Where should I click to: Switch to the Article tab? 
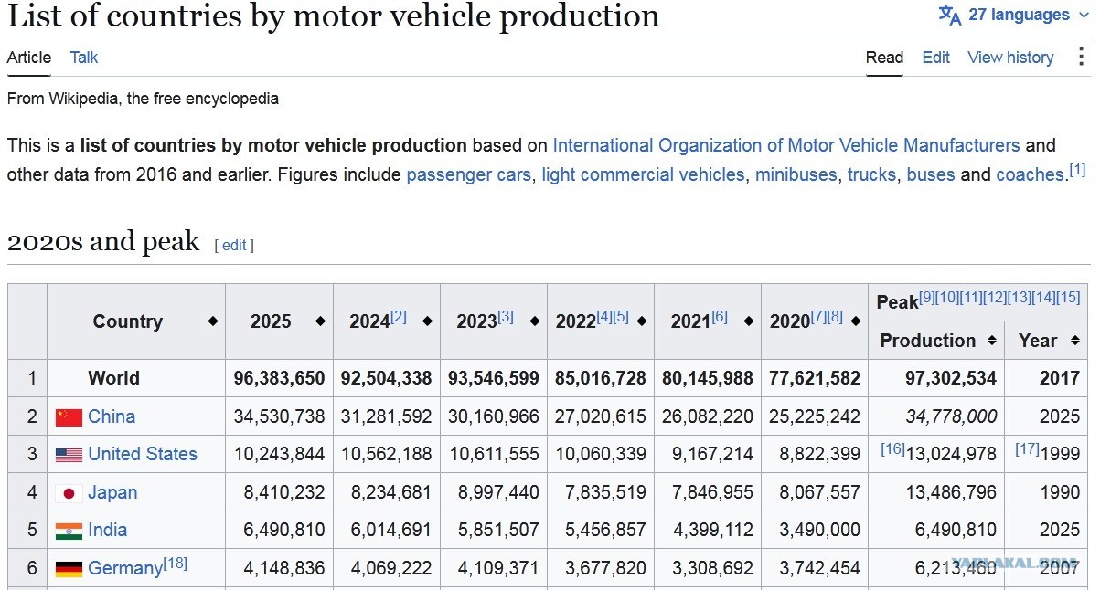(x=29, y=58)
